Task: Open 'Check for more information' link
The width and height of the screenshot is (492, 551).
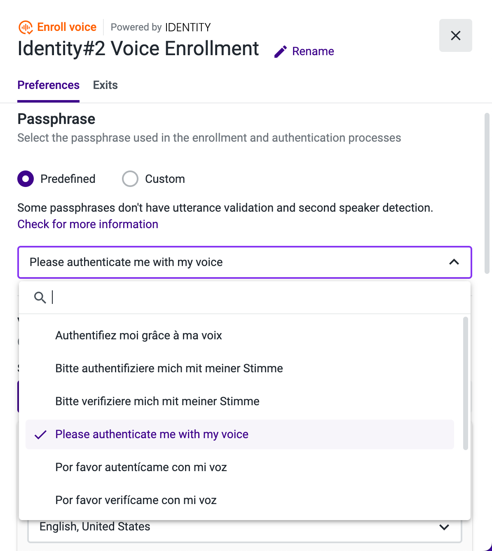Action: pos(87,224)
